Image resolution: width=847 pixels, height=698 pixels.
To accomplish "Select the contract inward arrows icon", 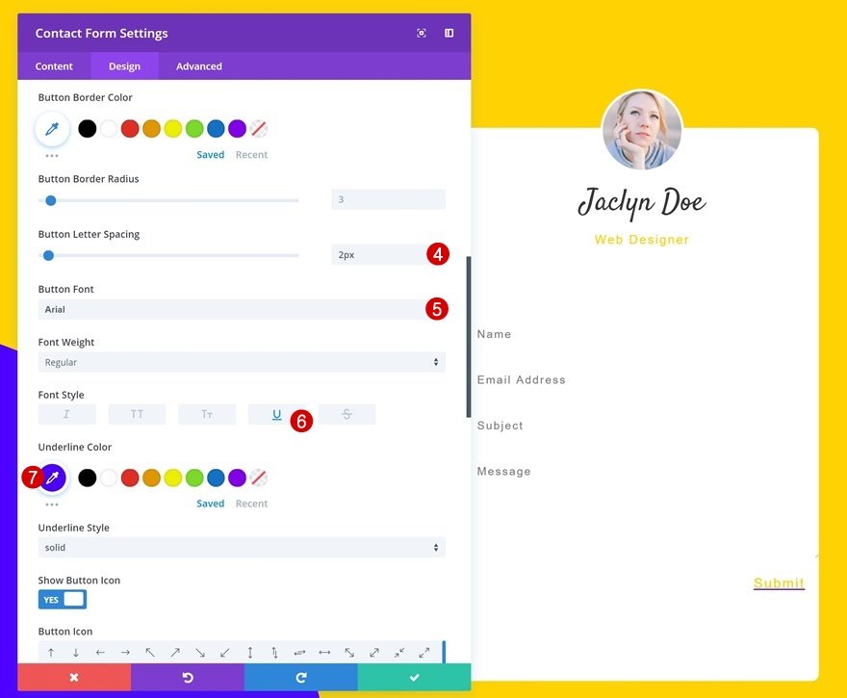I will point(399,653).
